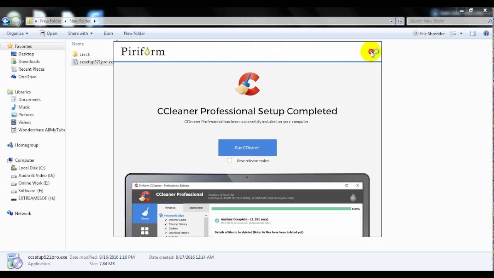
Task: Click the Run CCleaner button
Action: pyautogui.click(x=247, y=147)
